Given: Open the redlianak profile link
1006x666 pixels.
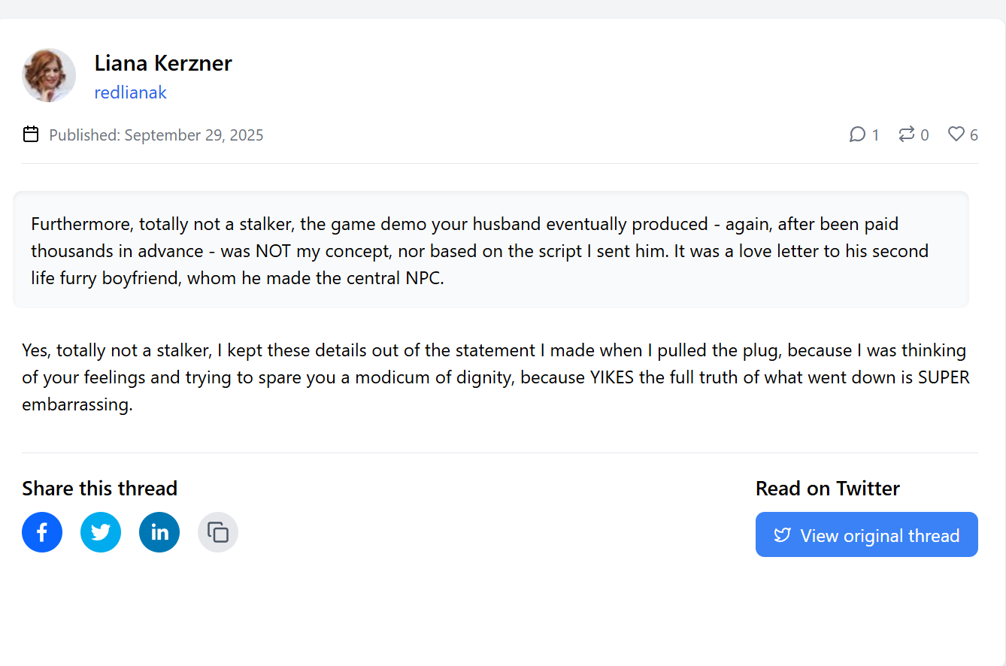Looking at the screenshot, I should (130, 92).
